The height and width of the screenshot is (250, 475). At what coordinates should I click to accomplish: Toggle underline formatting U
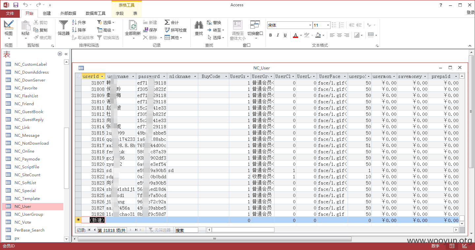[285, 35]
